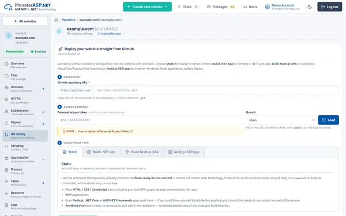Viewport: 346px width, 216px height.
Task: Select the Build .NET app tab
Action: (101, 152)
